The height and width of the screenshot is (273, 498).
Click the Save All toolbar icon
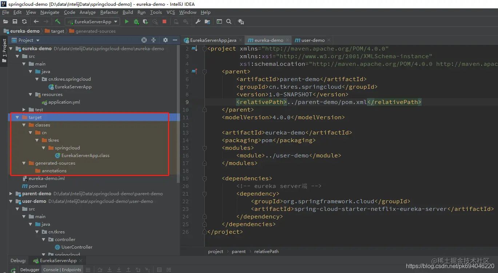tap(15, 22)
